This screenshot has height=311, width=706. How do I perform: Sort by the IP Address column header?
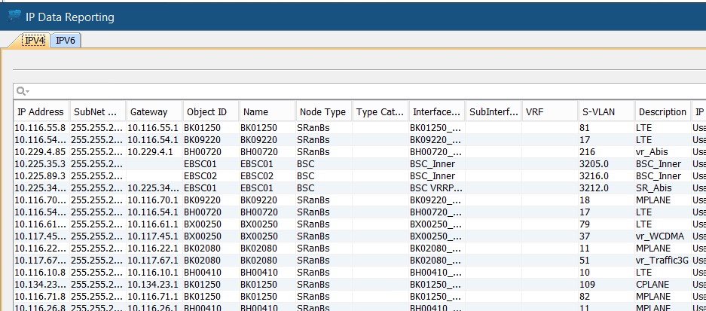pyautogui.click(x=41, y=111)
